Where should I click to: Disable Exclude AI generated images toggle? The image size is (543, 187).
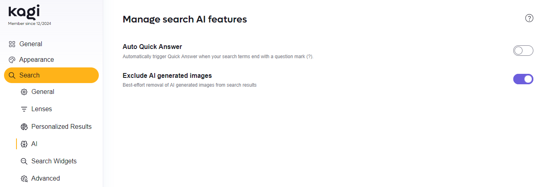(x=523, y=79)
